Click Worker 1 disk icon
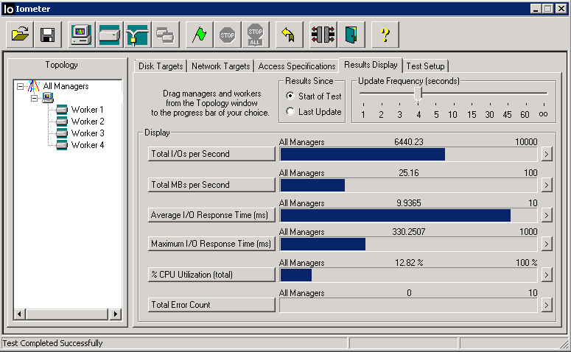571x352 pixels. tap(62, 110)
